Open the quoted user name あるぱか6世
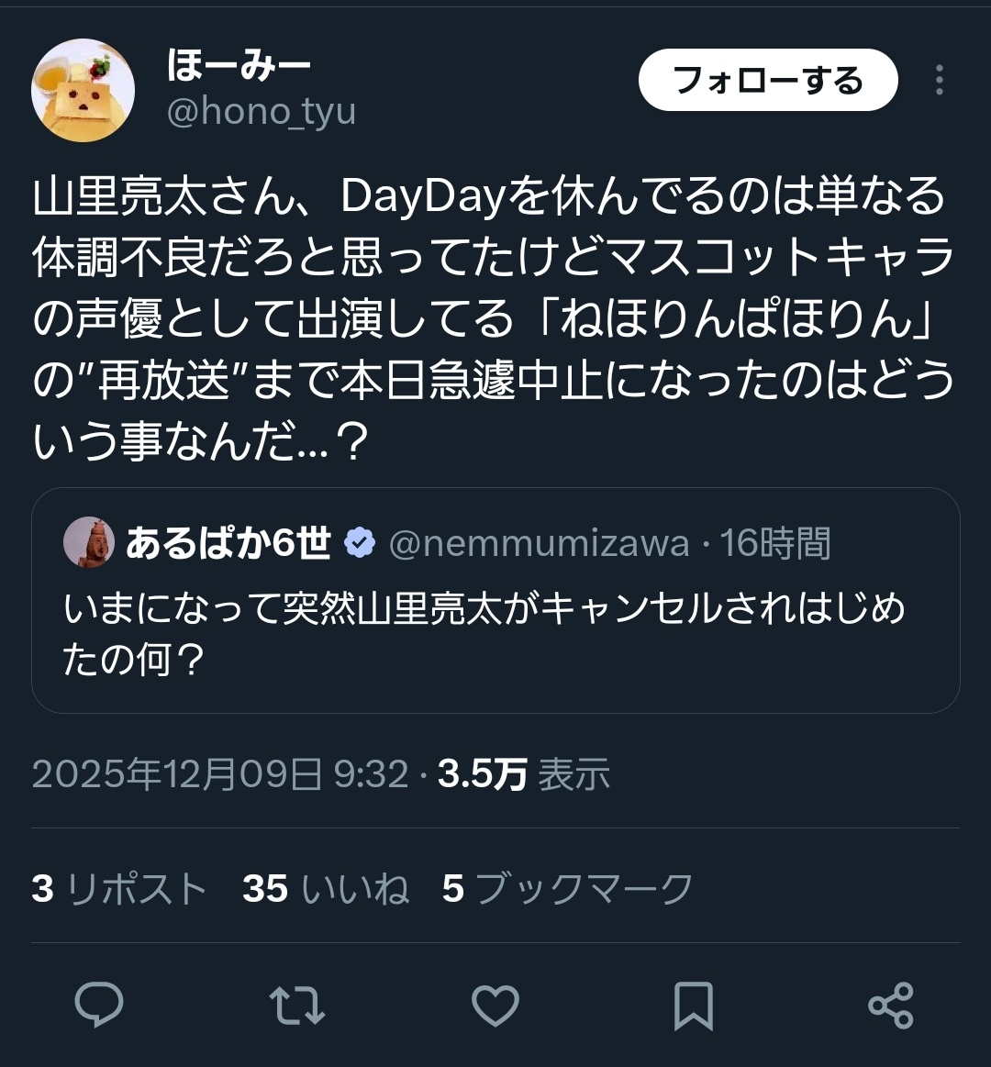The height and width of the screenshot is (1067, 991). coord(228,543)
